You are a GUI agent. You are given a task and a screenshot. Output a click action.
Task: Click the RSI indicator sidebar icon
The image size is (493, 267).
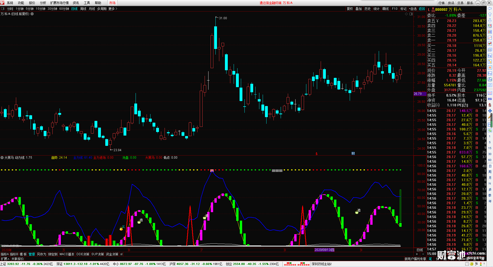point(490,99)
